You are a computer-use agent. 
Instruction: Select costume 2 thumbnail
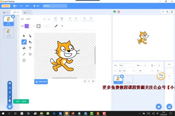pyautogui.click(x=8, y=33)
